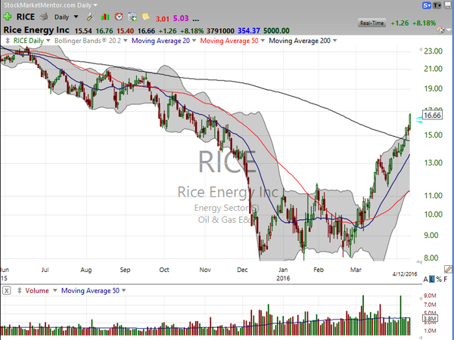Click the volume-scale arrow near 9.0M
The height and width of the screenshot is (340, 454).
(x=420, y=298)
